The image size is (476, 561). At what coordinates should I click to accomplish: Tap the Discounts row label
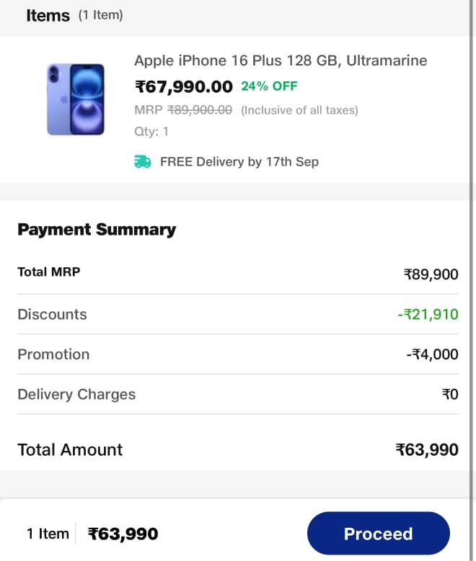[52, 314]
